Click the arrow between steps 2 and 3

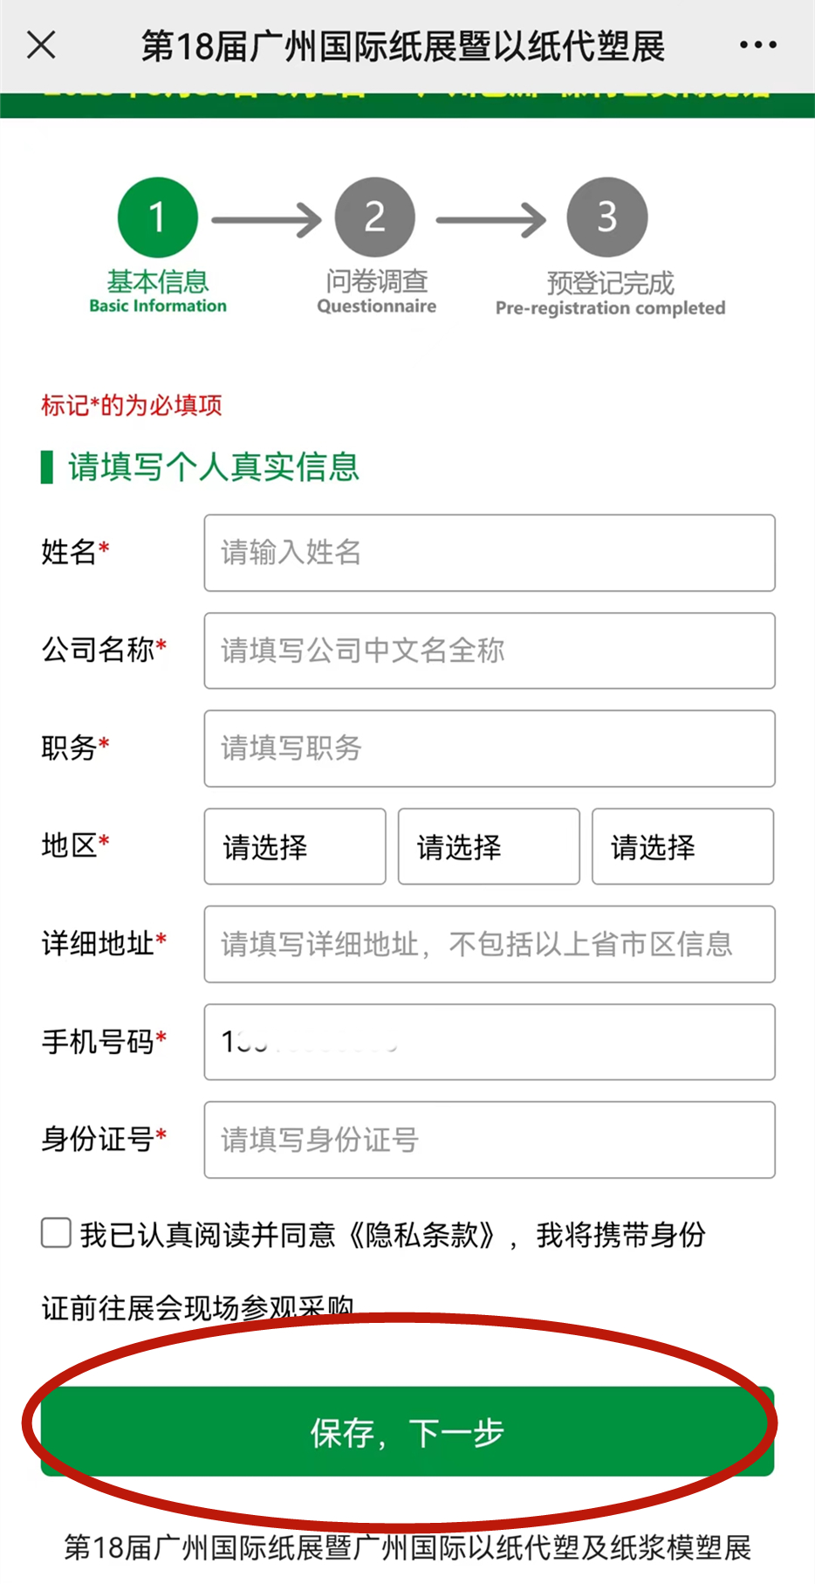point(490,220)
